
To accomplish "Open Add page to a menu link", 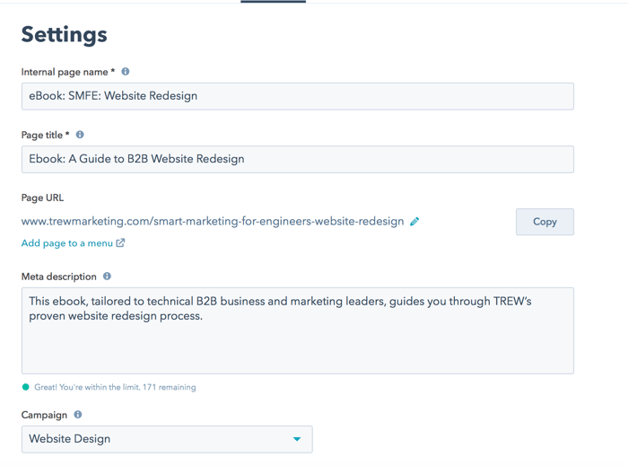I will point(67,243).
